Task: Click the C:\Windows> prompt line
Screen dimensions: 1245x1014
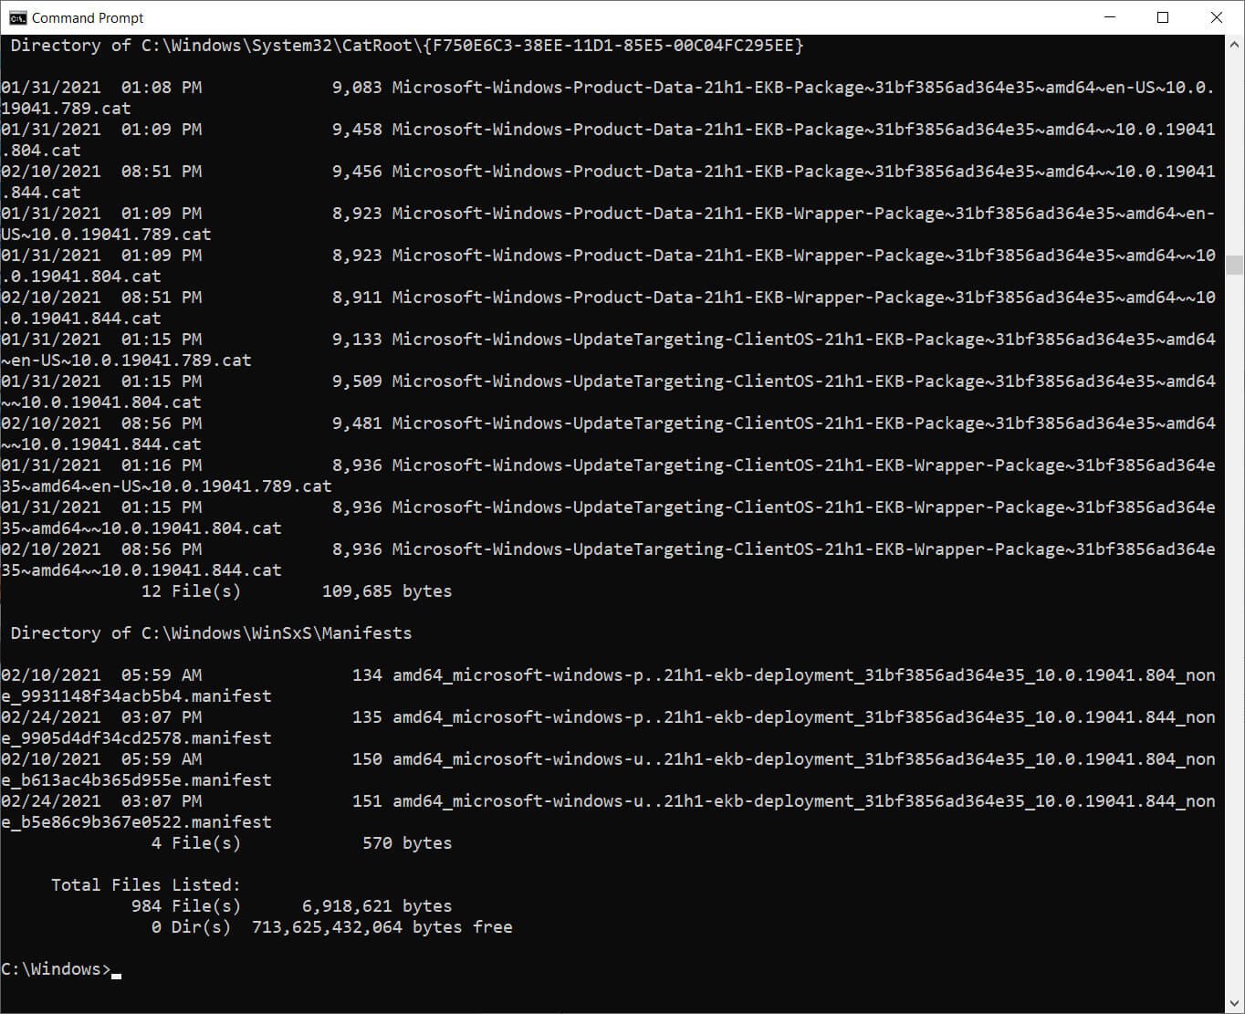Action: 55,969
